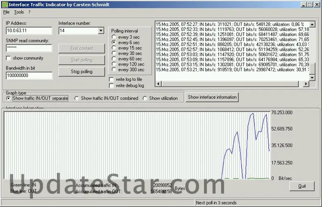Click the log's horizontal scrollbar left arrow

pos(158,84)
